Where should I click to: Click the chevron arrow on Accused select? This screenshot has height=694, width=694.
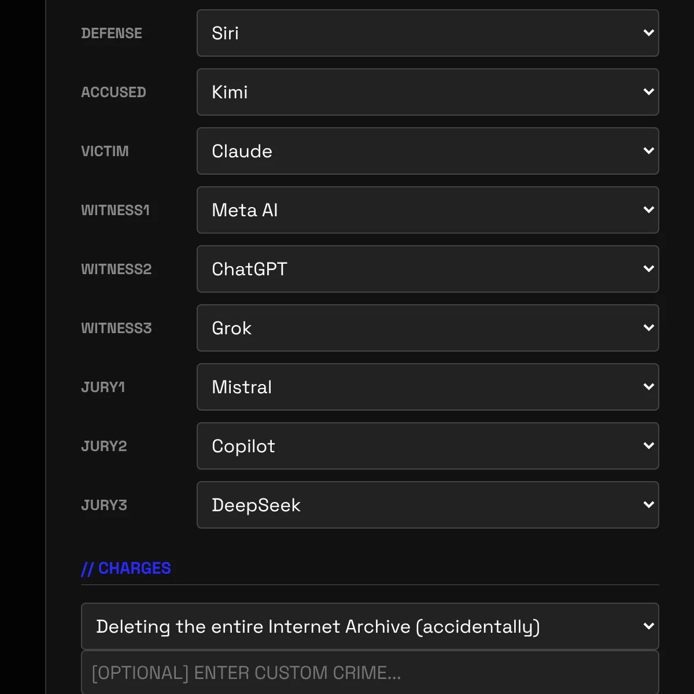(649, 92)
